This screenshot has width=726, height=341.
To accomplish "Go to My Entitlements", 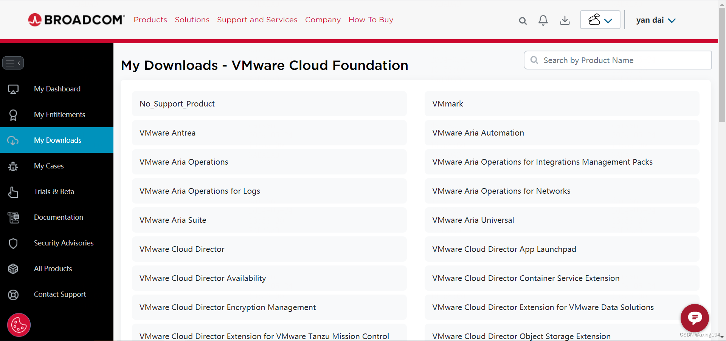I will 57,115.
